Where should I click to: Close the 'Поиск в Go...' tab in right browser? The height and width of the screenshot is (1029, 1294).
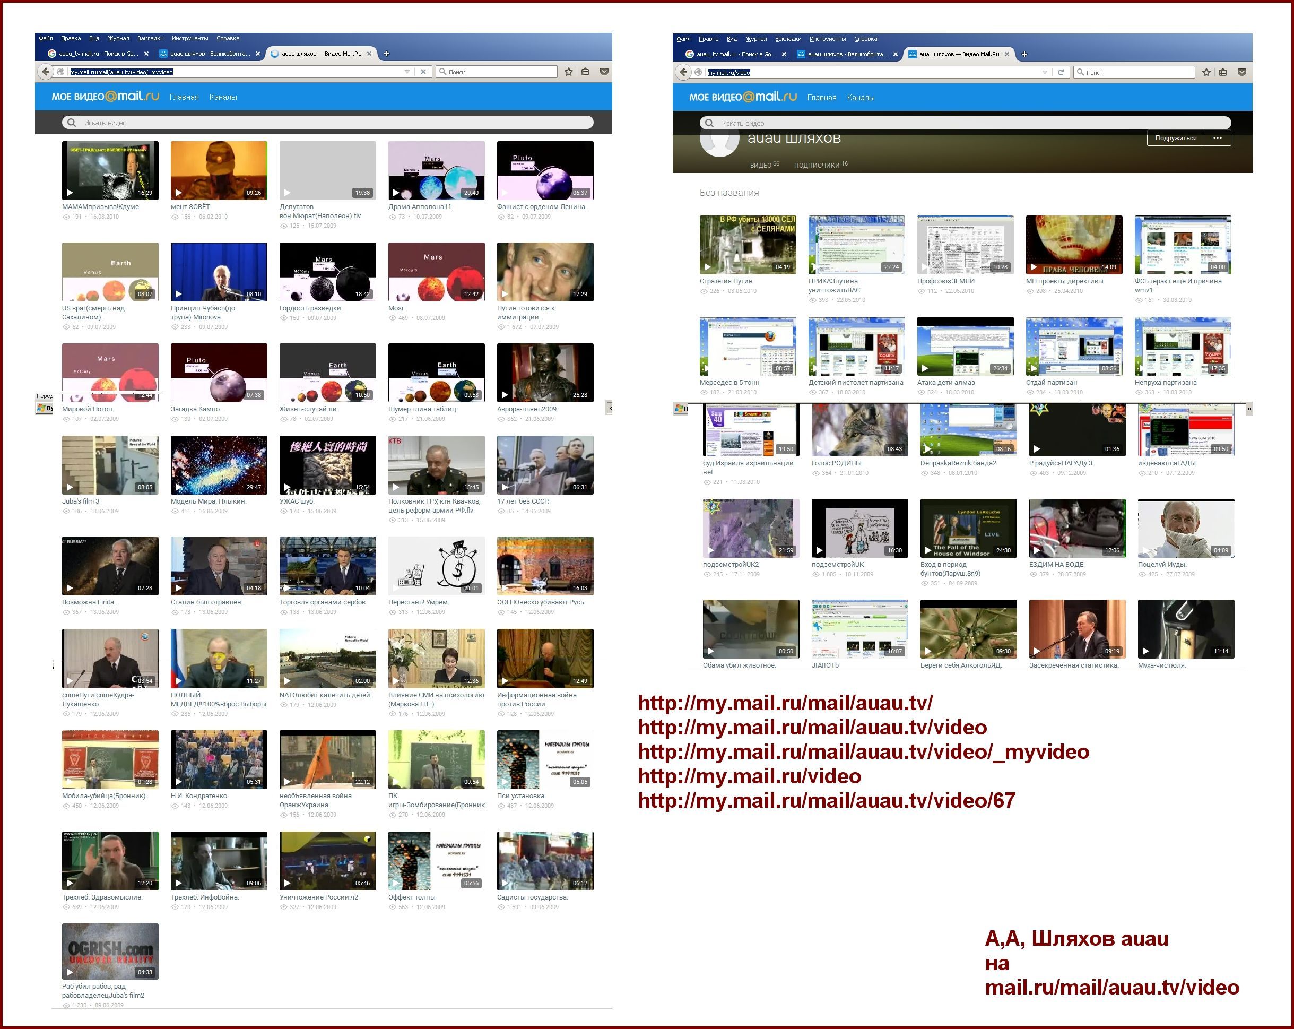[785, 55]
